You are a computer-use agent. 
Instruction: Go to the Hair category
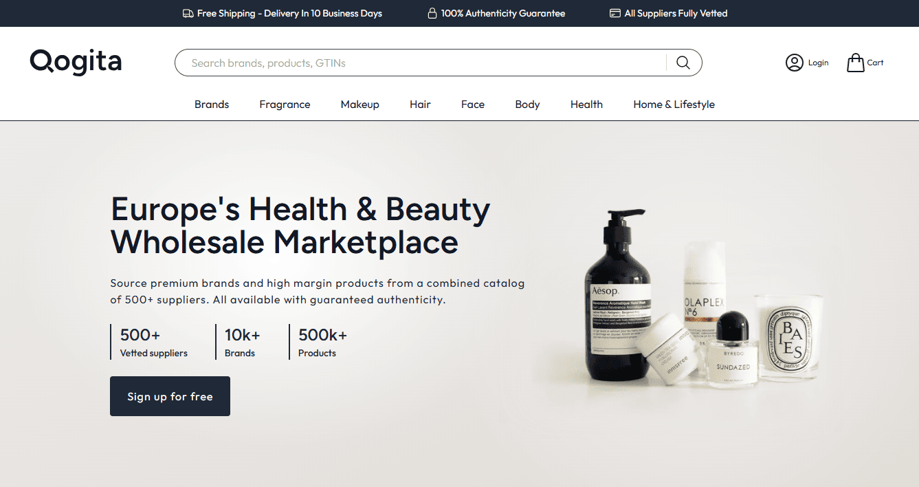420,105
